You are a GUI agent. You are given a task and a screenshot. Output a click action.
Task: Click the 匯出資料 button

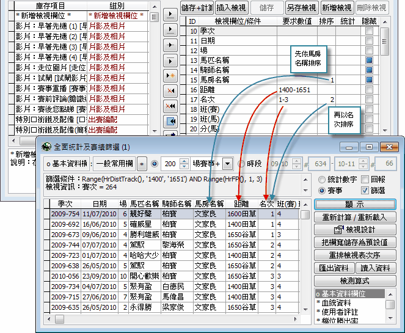334,268
